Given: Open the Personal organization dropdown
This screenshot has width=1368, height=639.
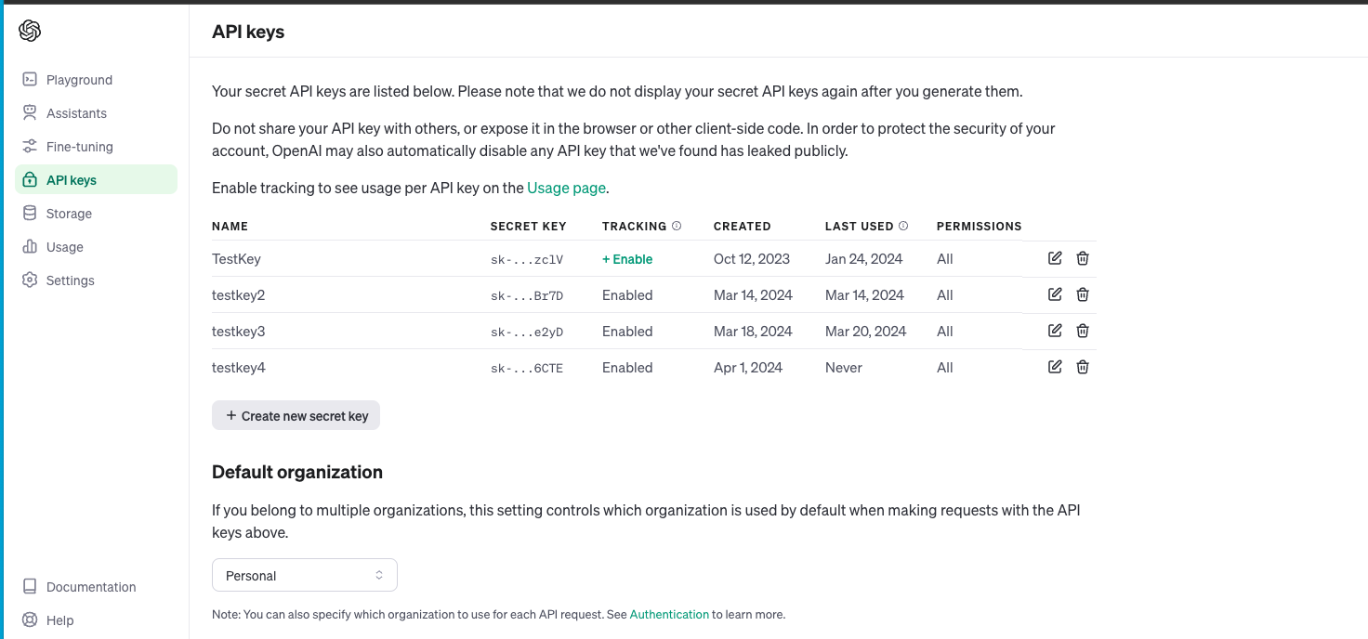Looking at the screenshot, I should [304, 576].
